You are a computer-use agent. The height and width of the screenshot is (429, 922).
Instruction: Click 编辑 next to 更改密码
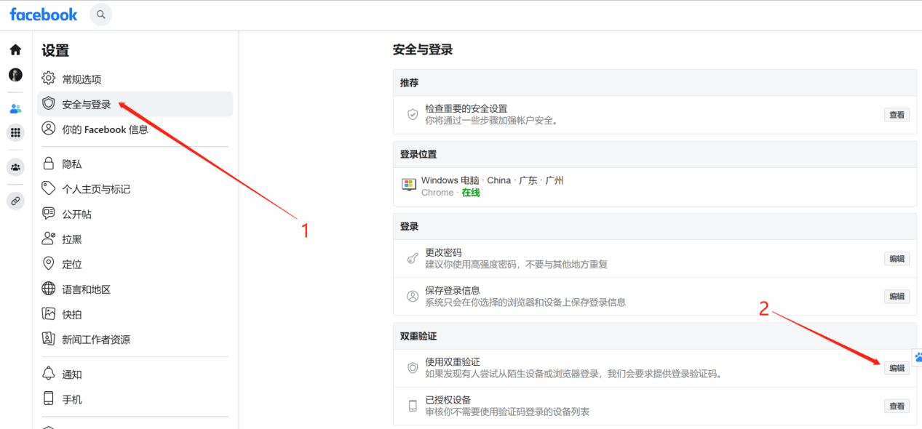pyautogui.click(x=897, y=259)
